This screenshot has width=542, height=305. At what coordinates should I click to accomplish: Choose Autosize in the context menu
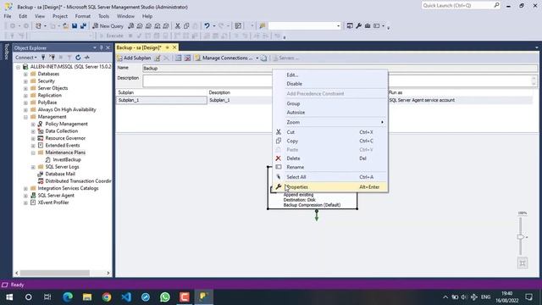click(330, 113)
